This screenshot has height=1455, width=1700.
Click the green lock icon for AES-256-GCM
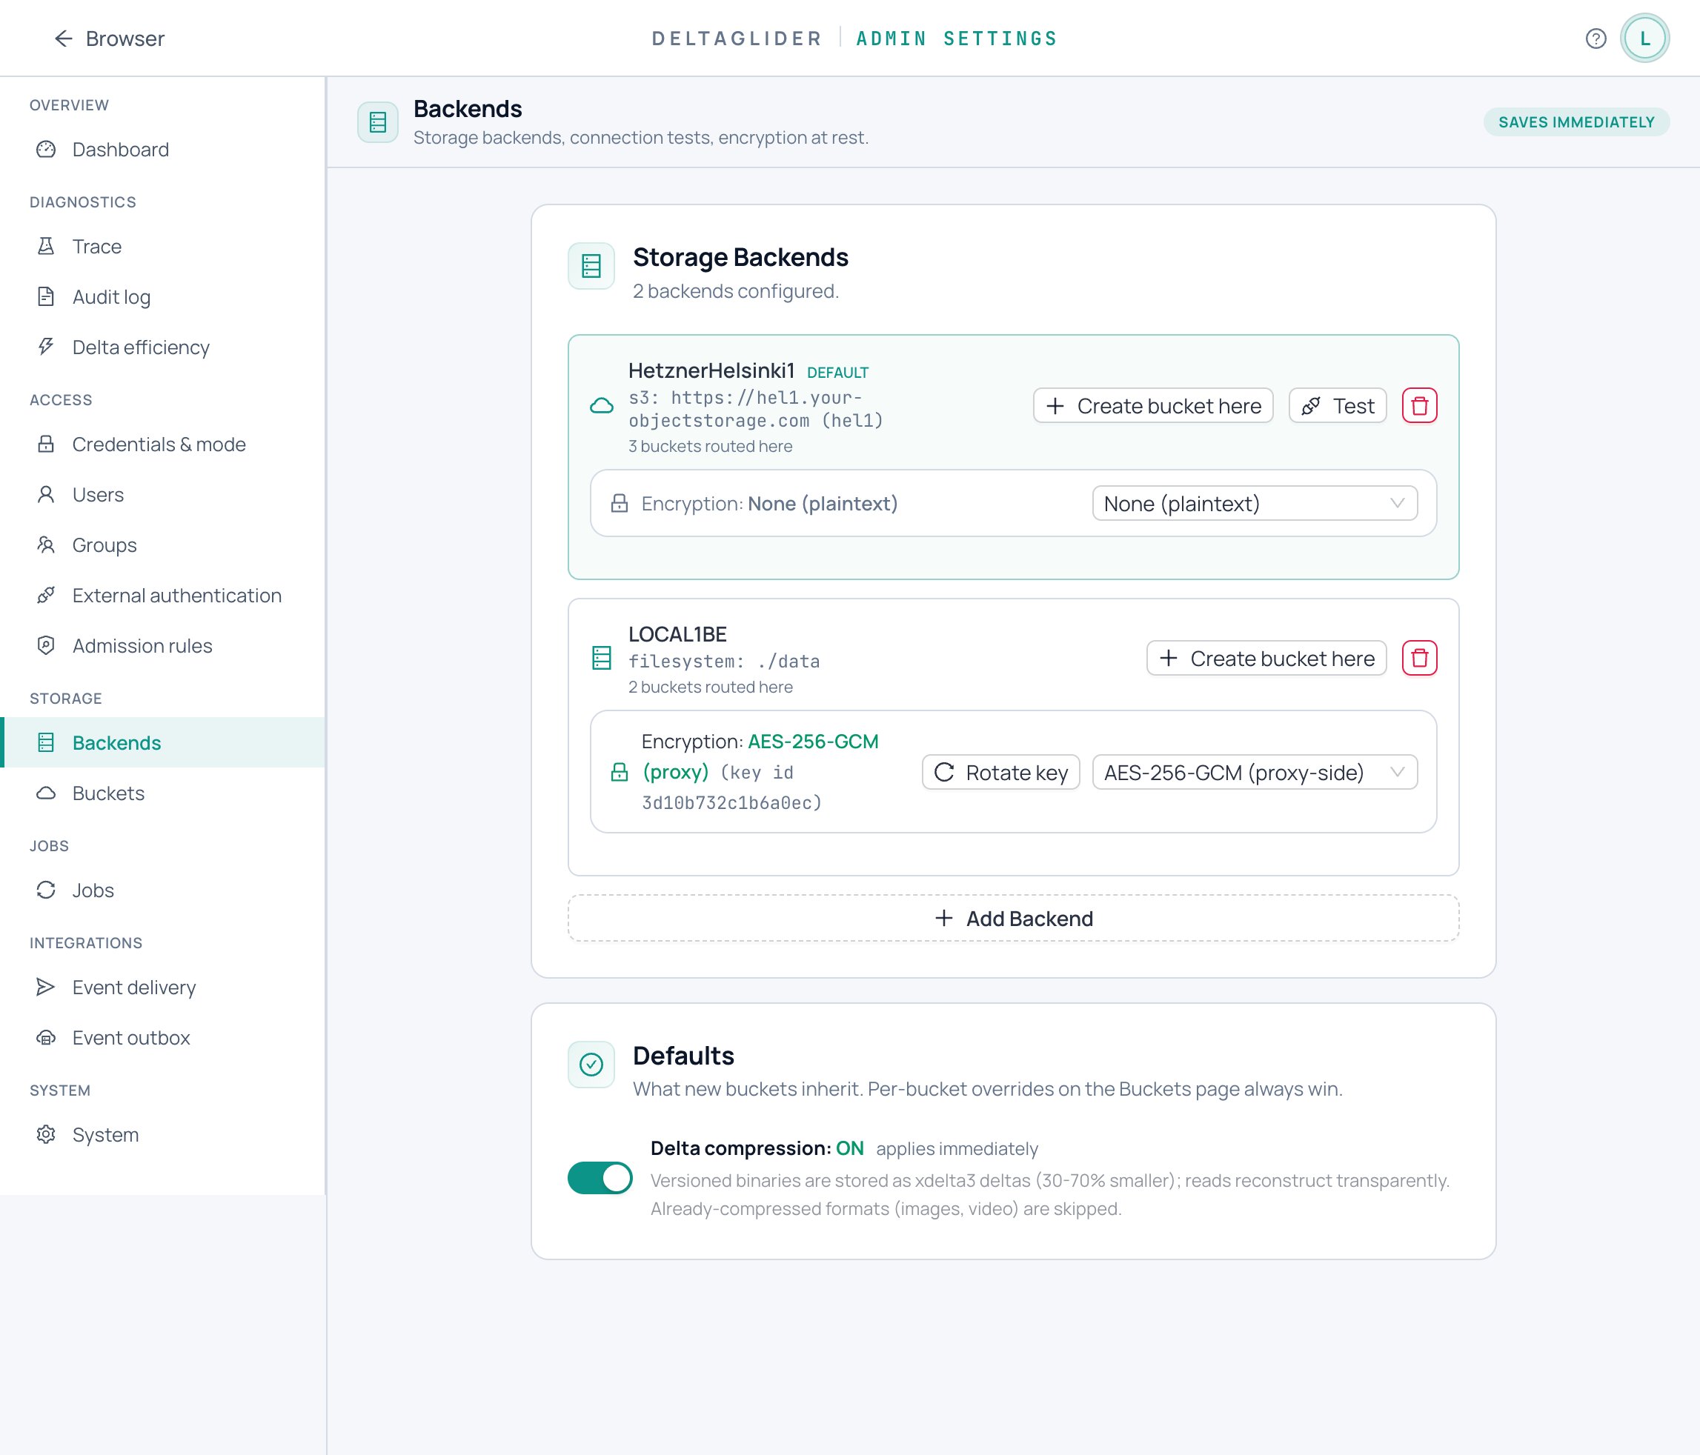pos(620,773)
